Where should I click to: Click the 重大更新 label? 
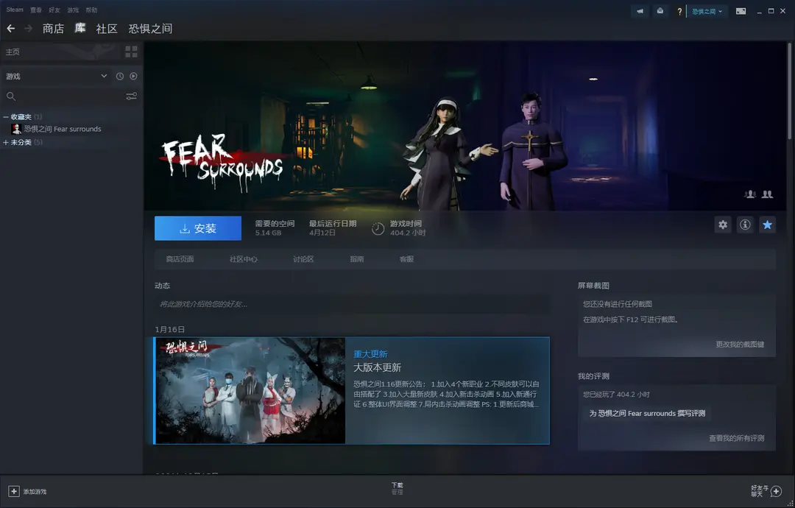(x=370, y=354)
